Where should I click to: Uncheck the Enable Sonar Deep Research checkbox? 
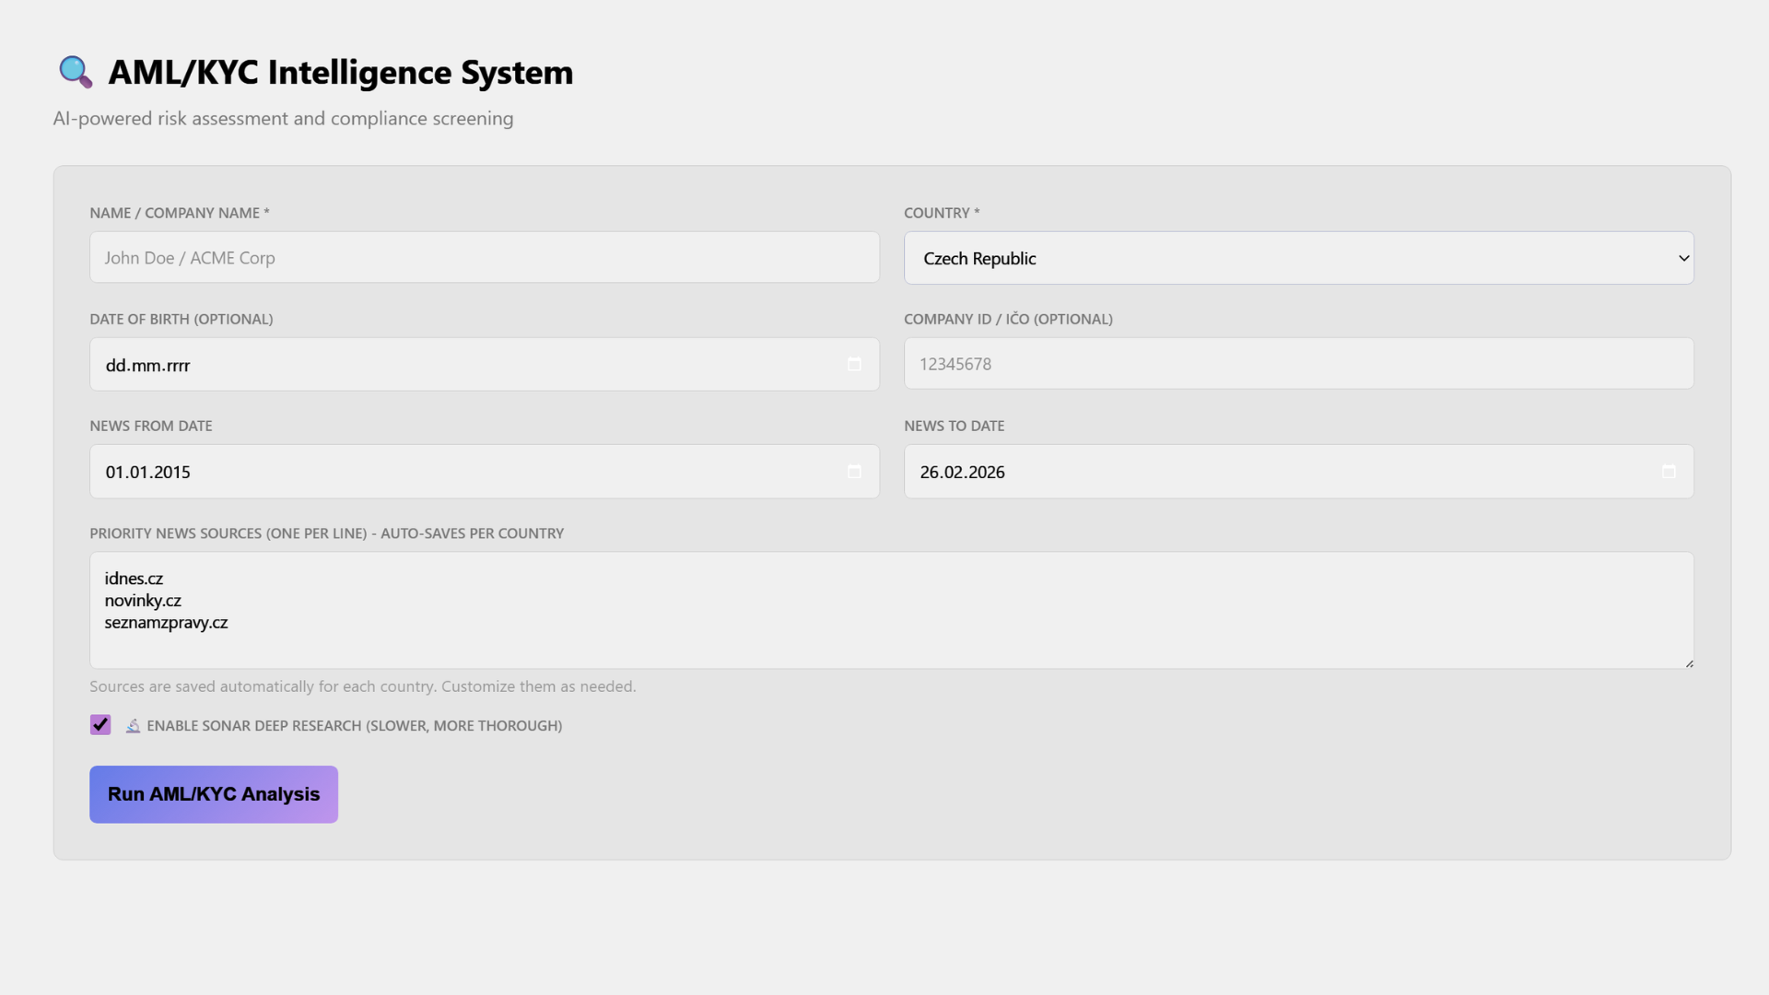pyautogui.click(x=100, y=725)
